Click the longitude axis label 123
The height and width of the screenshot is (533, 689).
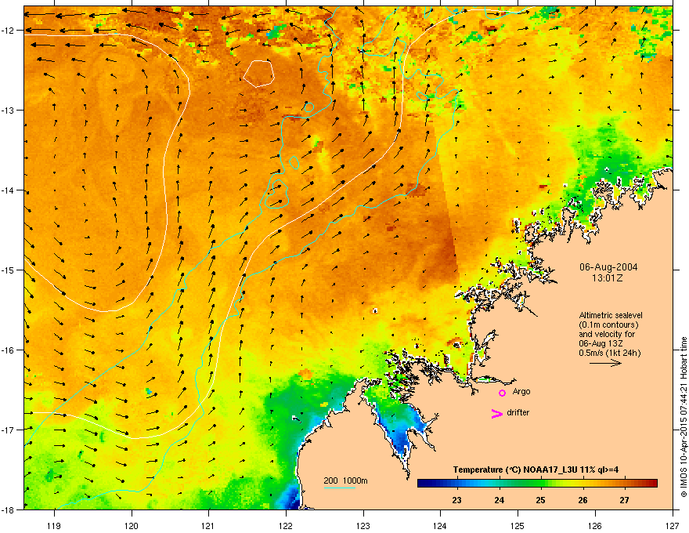(x=363, y=525)
